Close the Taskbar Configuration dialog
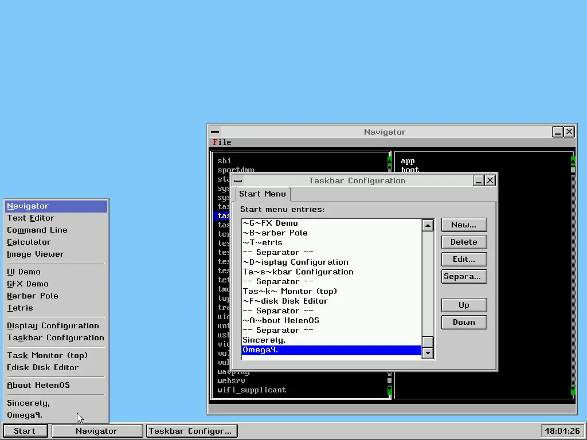The image size is (587, 440). pyautogui.click(x=490, y=180)
